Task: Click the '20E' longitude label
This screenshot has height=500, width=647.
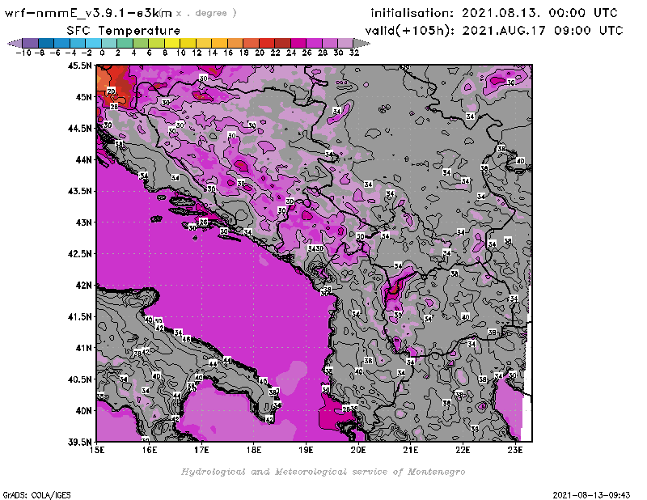Action: click(358, 450)
